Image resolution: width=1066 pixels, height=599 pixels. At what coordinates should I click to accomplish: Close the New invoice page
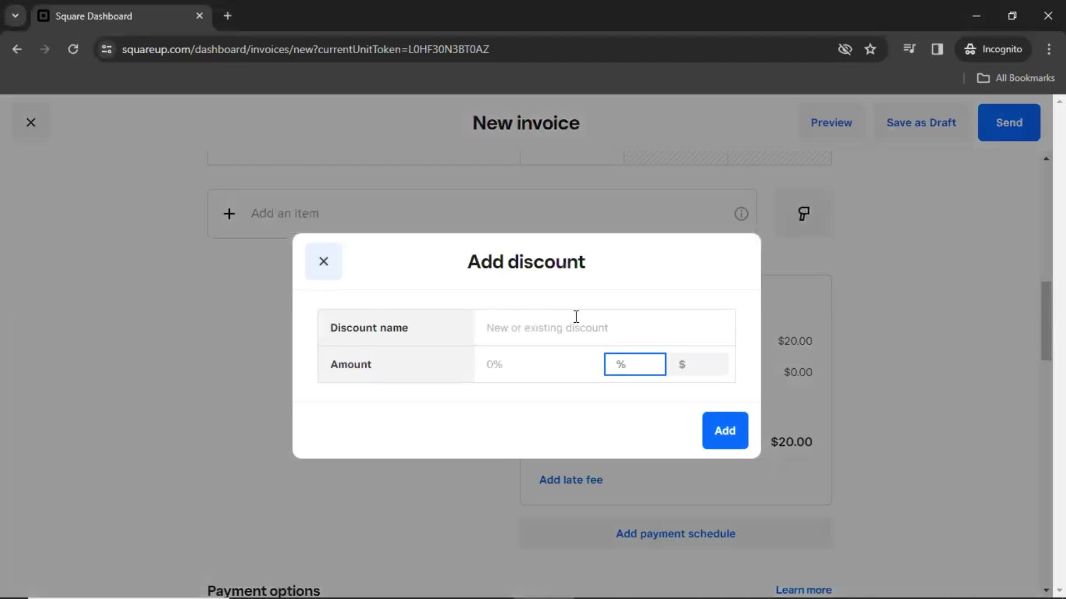31,123
